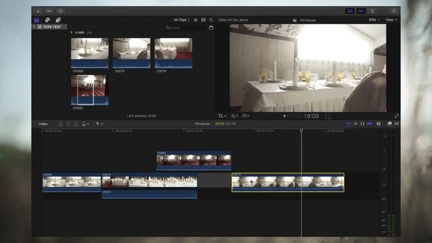Open the filter window icon beside Search
This screenshot has width=432, height=243.
(211, 28)
